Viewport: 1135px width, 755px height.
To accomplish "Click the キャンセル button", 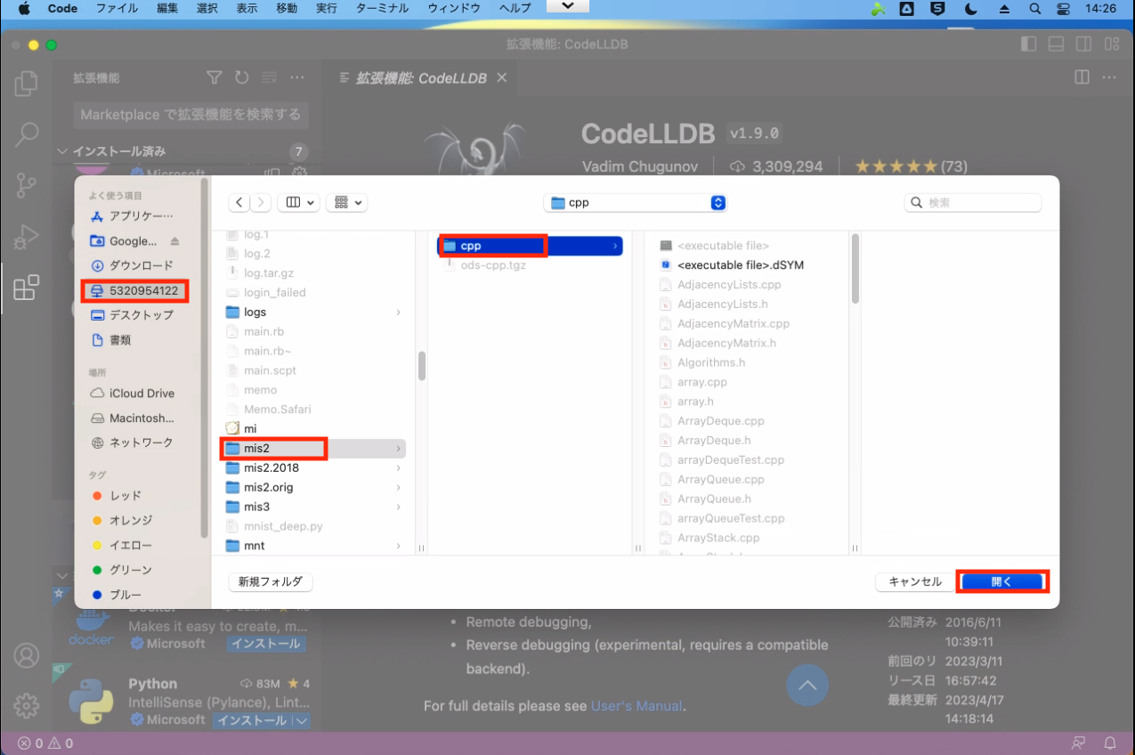I will 914,581.
